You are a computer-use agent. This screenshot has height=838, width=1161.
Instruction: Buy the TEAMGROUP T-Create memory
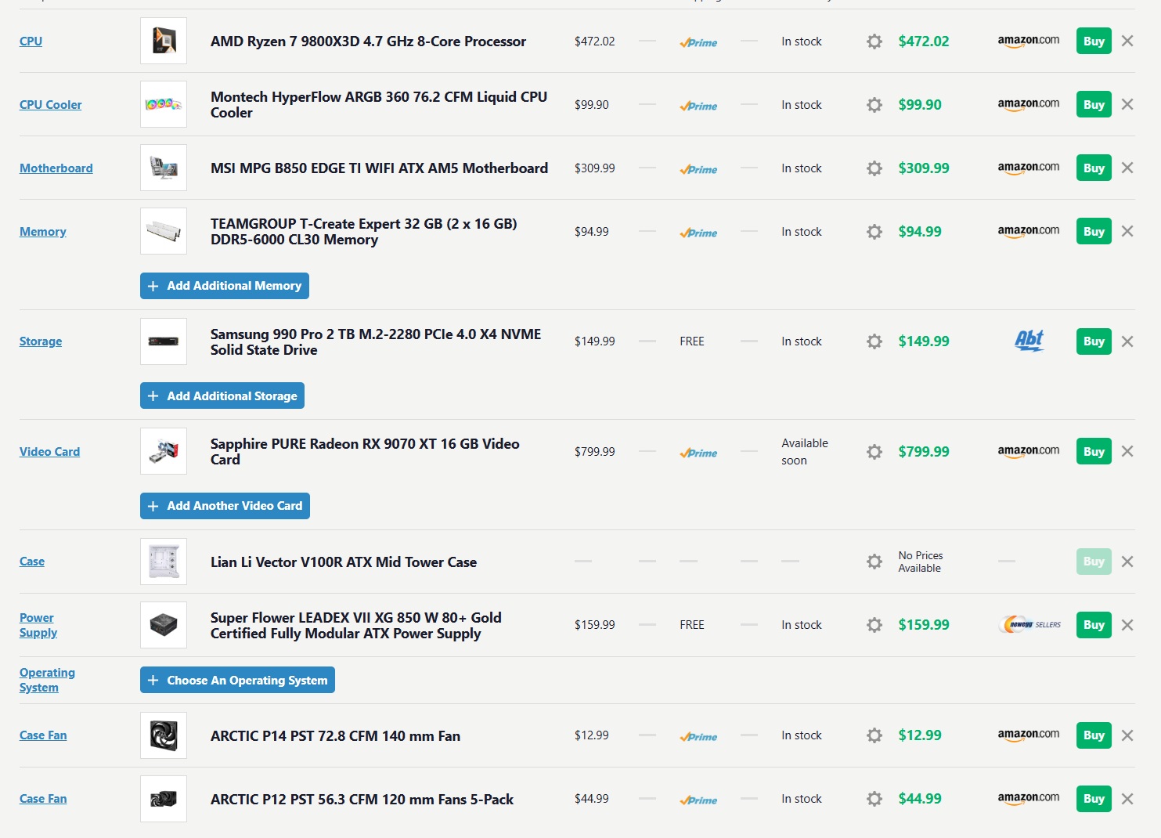[x=1094, y=231]
